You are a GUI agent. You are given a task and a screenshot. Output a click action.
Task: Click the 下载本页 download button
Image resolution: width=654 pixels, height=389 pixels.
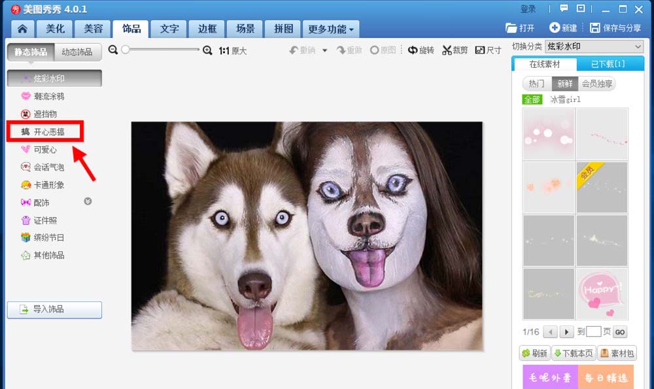click(x=574, y=353)
